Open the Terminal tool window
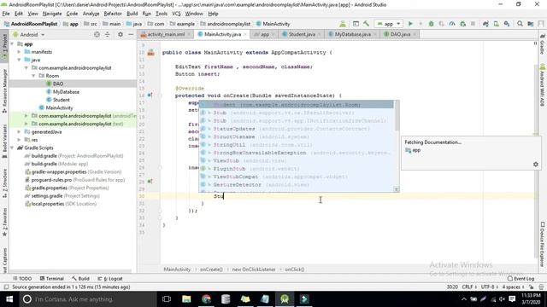 (51, 279)
